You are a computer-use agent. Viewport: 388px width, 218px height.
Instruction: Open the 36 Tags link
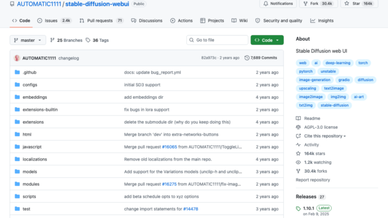tap(97, 40)
